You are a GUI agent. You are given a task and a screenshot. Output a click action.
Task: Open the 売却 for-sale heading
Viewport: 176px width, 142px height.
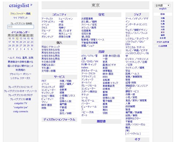(x=101, y=52)
